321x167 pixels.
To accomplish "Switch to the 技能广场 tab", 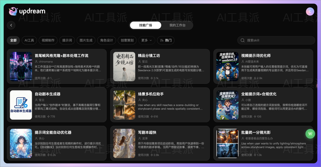I will point(146,25).
